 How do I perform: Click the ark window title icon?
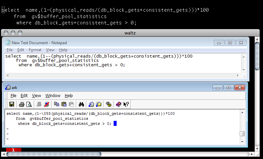(8, 87)
